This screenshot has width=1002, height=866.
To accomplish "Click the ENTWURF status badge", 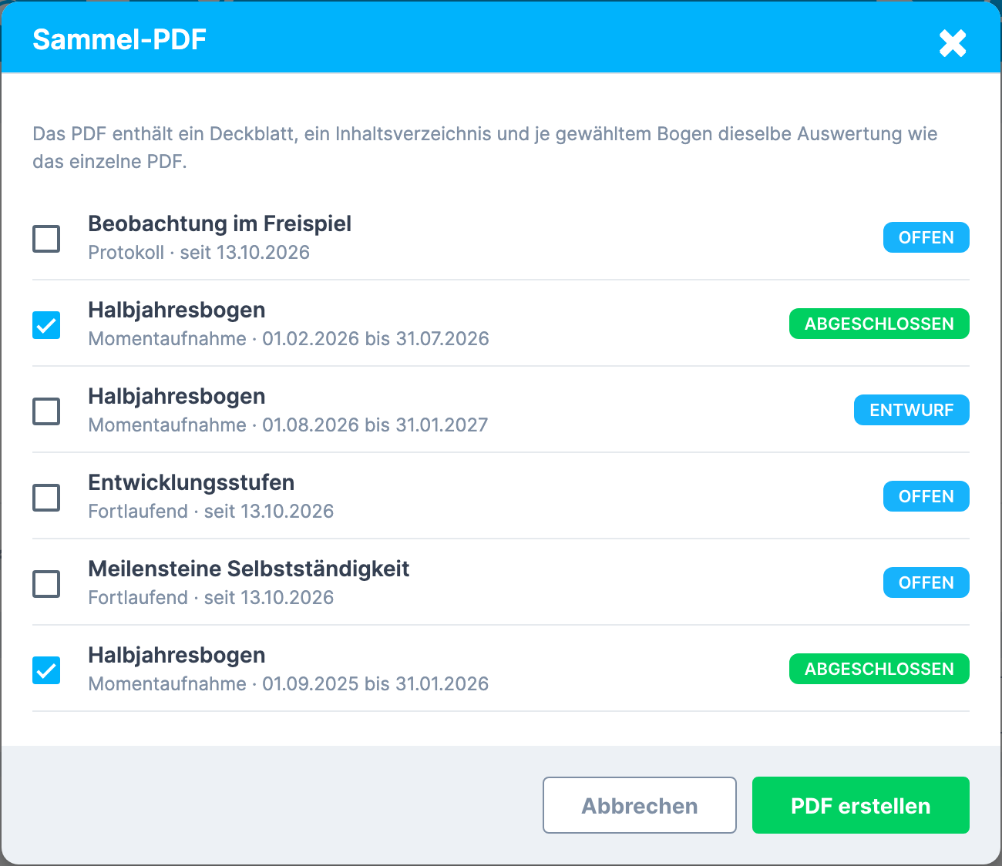I will [912, 410].
